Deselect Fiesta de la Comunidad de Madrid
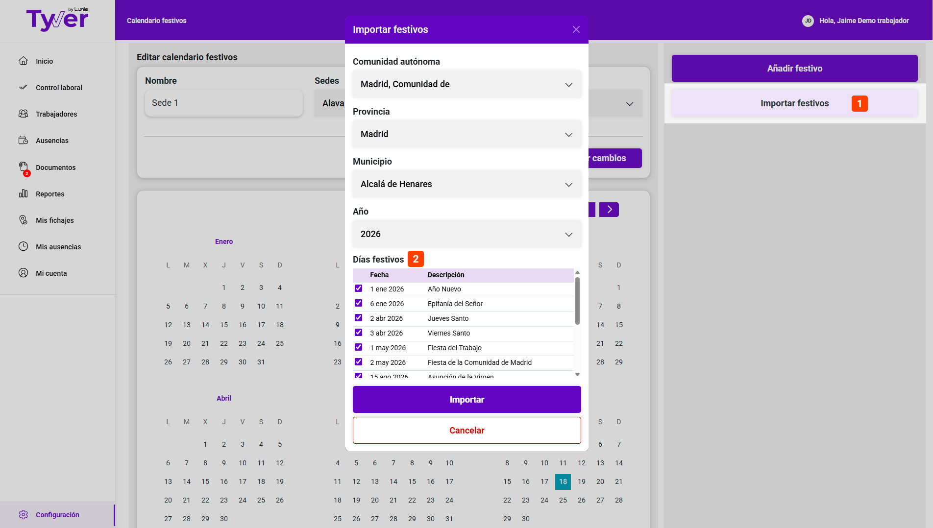The image size is (933, 528). click(359, 362)
